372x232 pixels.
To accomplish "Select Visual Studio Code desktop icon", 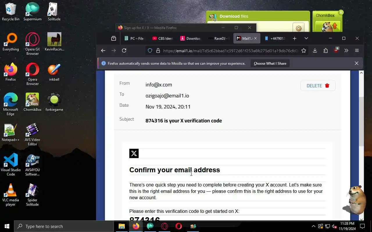I will tap(11, 165).
